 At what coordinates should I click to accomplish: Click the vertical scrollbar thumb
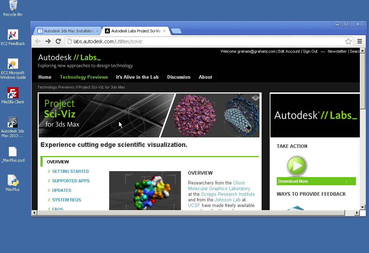click(x=362, y=81)
